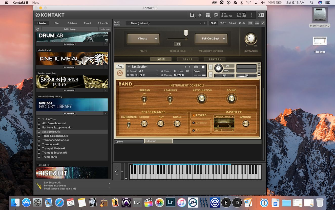This screenshot has width=335, height=210.
Task: Open the Purge dropdown menu
Action: point(199,71)
